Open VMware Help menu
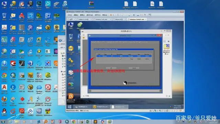The image size is (220, 124). pyautogui.click(x=104, y=15)
